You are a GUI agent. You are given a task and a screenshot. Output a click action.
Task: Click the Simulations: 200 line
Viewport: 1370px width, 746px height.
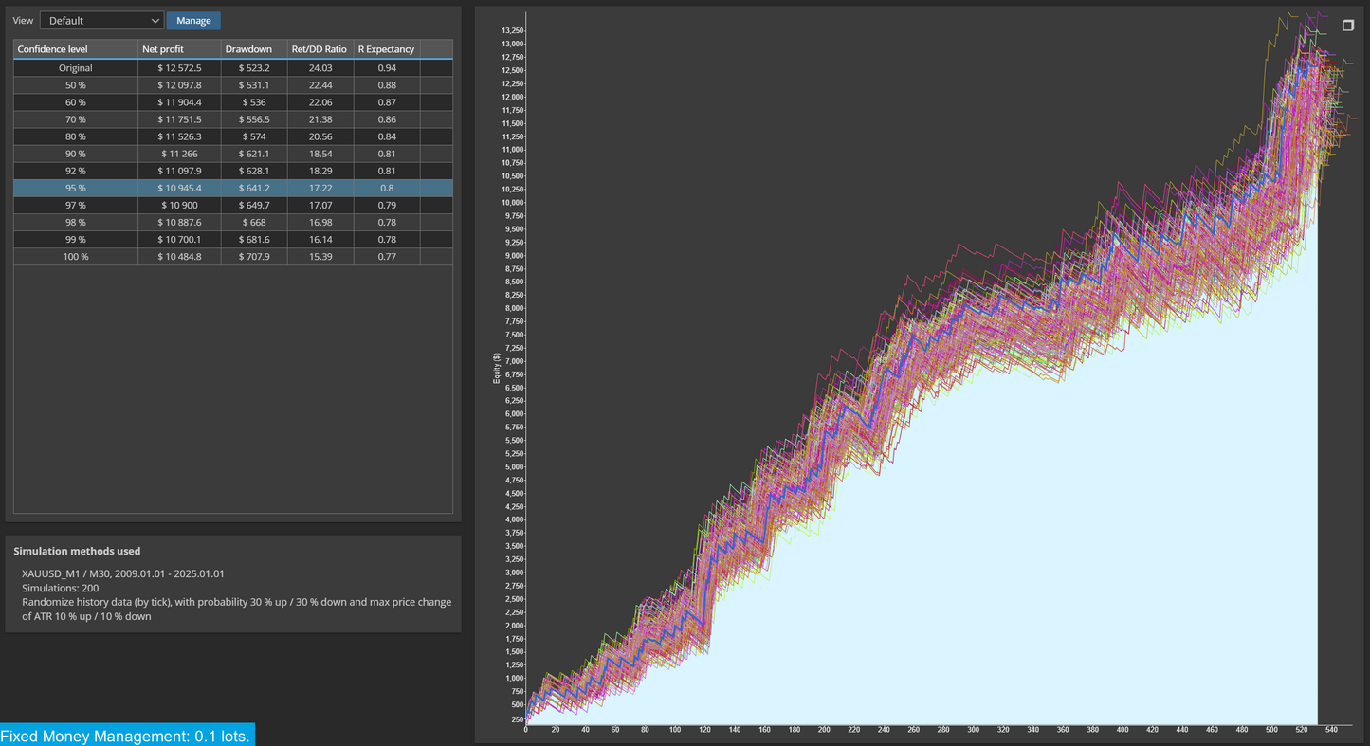pos(60,588)
